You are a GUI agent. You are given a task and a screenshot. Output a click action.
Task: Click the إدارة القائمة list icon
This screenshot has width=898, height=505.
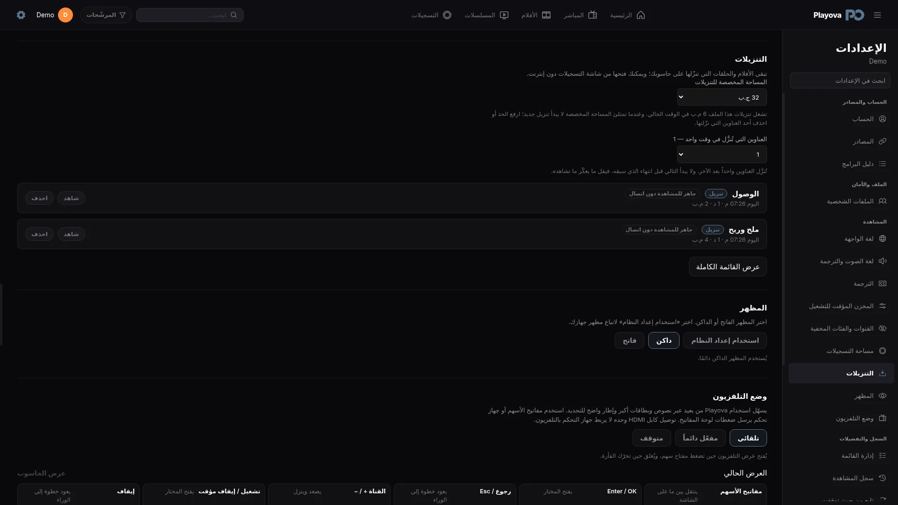pyautogui.click(x=883, y=455)
